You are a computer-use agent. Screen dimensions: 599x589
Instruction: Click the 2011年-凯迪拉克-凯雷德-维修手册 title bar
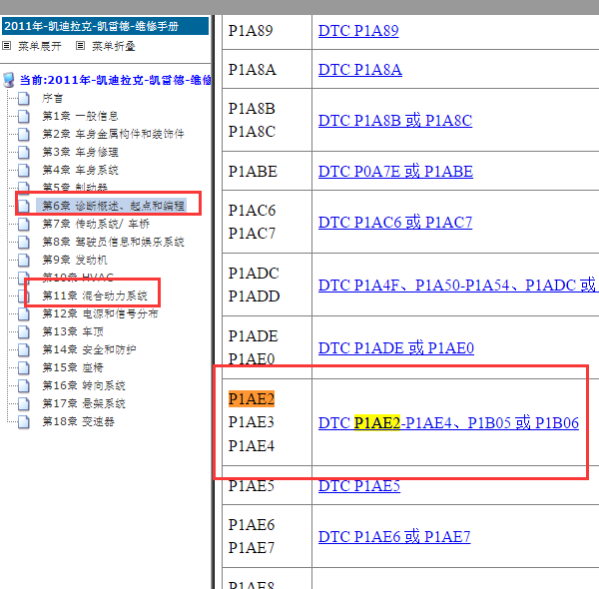[105, 26]
